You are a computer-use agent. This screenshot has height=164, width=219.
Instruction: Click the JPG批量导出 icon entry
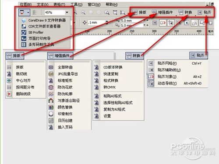click(51, 74)
